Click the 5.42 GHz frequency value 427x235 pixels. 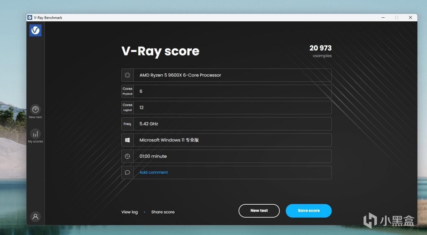pyautogui.click(x=149, y=124)
